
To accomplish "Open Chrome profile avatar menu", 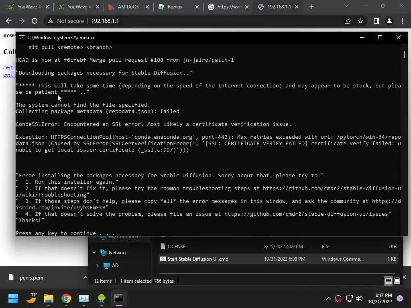I will [389, 21].
